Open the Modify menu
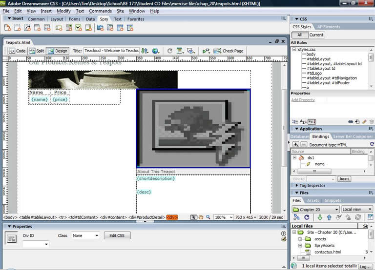Image resolution: width=375 pixels, height=270 pixels. 63,11
